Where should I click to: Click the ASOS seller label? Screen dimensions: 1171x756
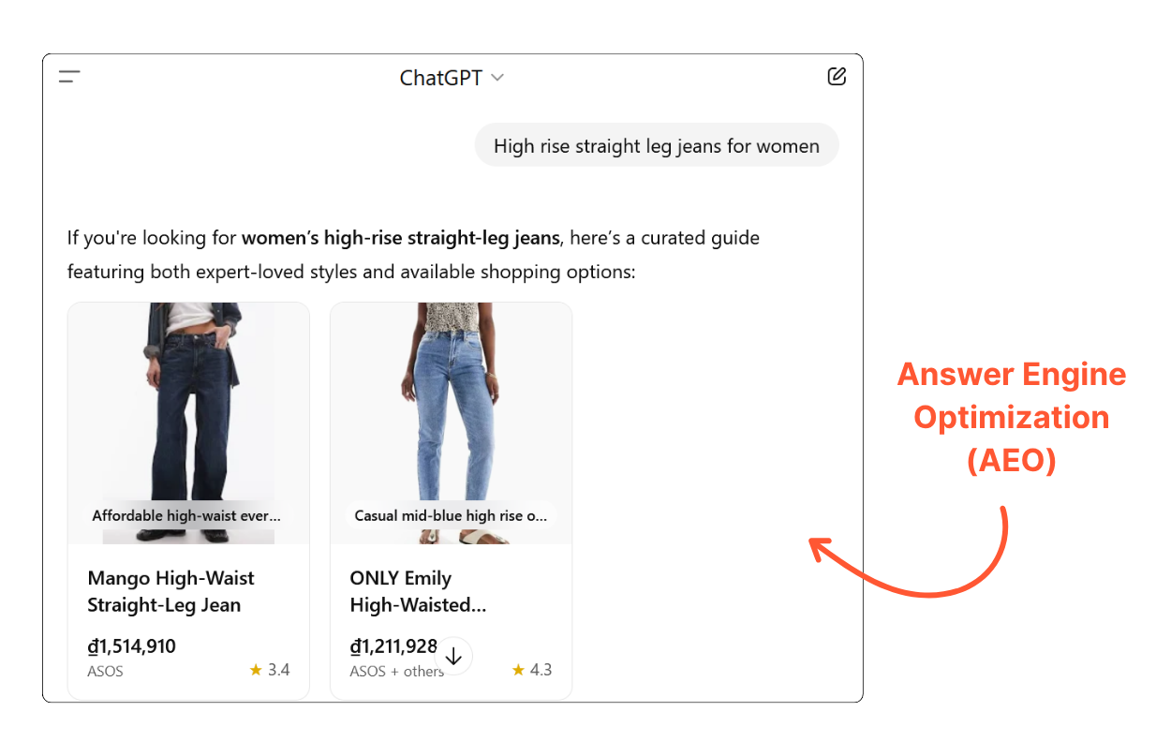click(x=105, y=672)
